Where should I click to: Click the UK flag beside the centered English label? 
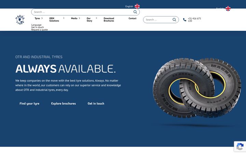point(137,6)
